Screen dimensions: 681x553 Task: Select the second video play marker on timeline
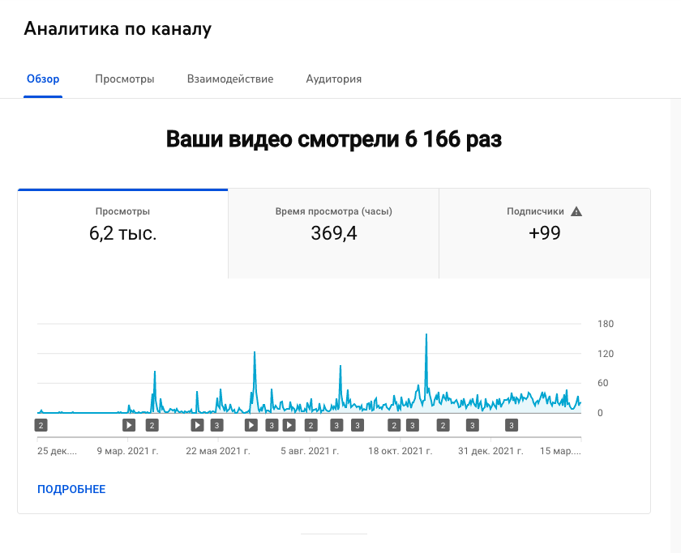tap(197, 425)
